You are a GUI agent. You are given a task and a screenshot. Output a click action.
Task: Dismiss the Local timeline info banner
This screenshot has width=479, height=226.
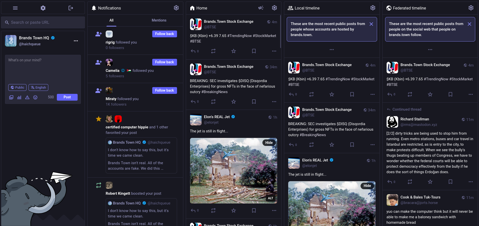tap(371, 24)
